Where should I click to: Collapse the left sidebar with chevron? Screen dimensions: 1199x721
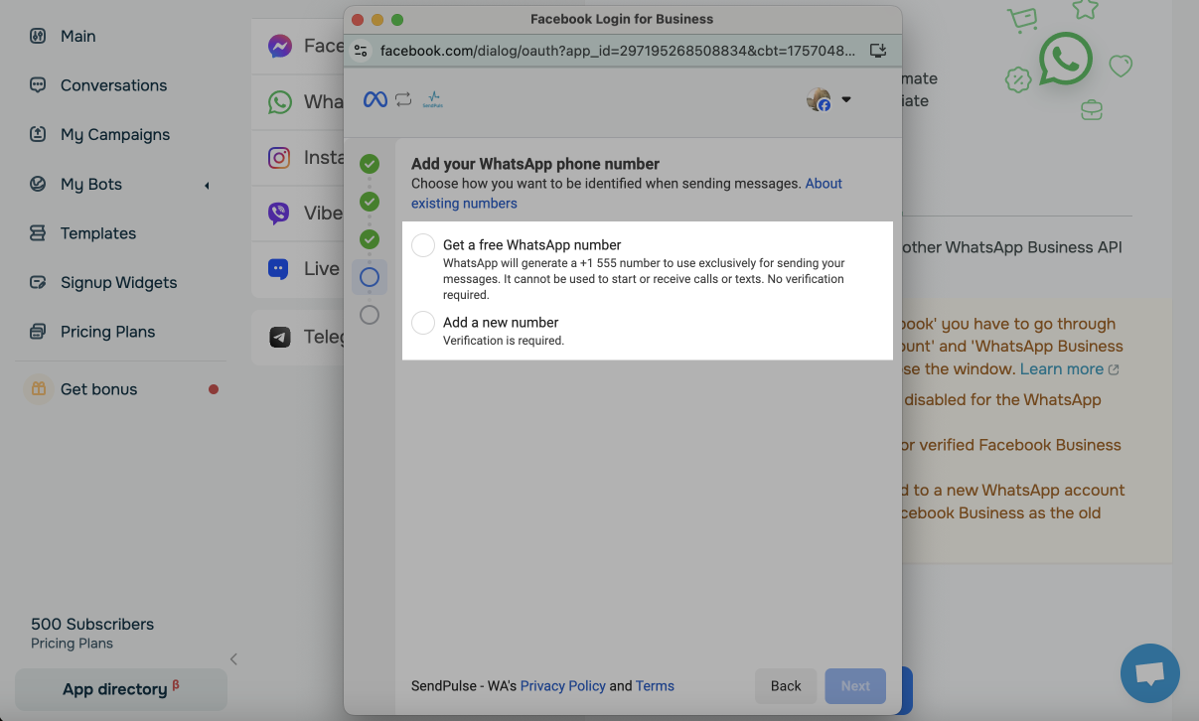click(x=233, y=659)
